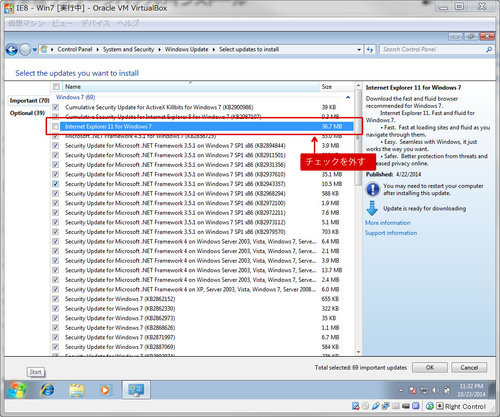The height and width of the screenshot is (417, 500).
Task: Click the VirtualBox shared folders indicator
Action: point(396,406)
